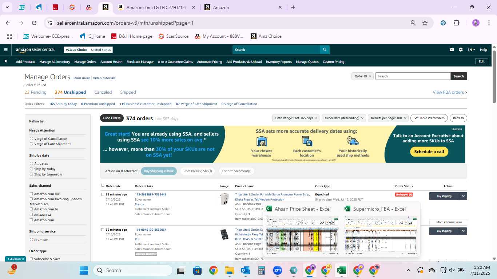This screenshot has height=279, width=497.
Task: Click the Set Table Preferences button
Action: (429, 118)
